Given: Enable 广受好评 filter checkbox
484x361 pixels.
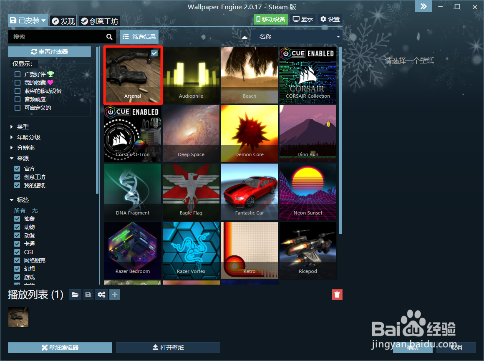Looking at the screenshot, I should [18, 74].
